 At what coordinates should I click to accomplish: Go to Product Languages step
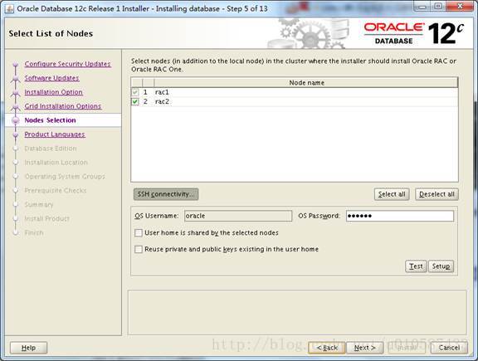click(55, 134)
